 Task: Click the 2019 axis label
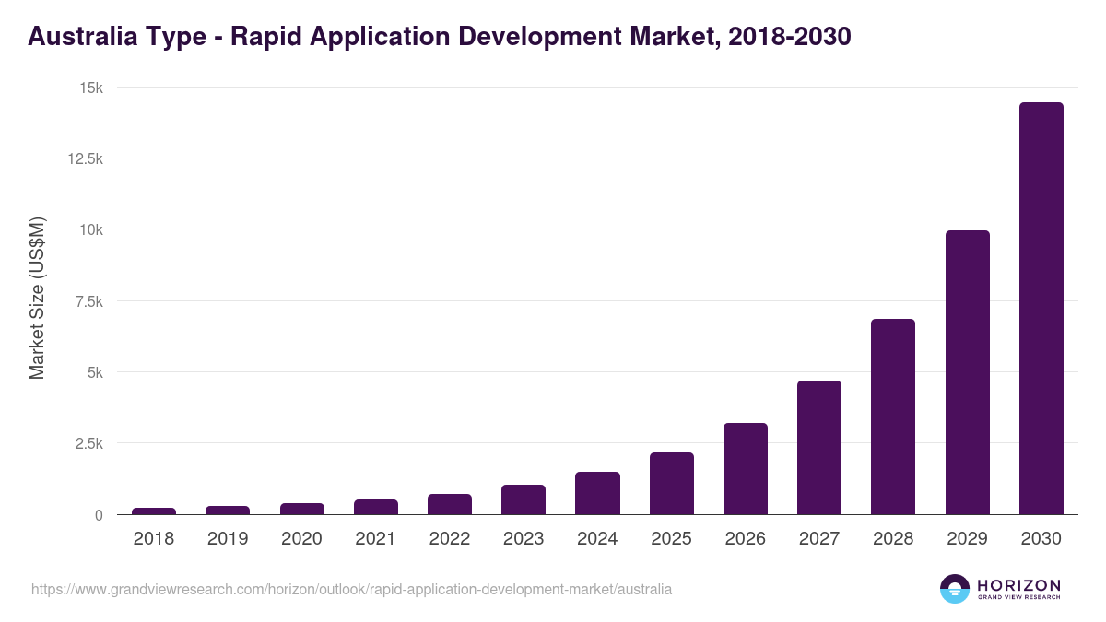click(227, 538)
